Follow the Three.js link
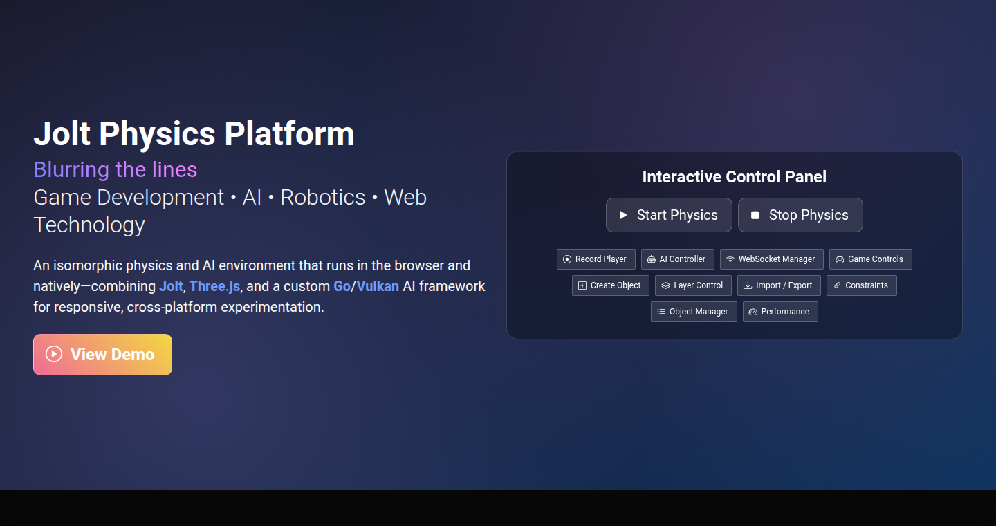This screenshot has width=996, height=526. point(215,286)
